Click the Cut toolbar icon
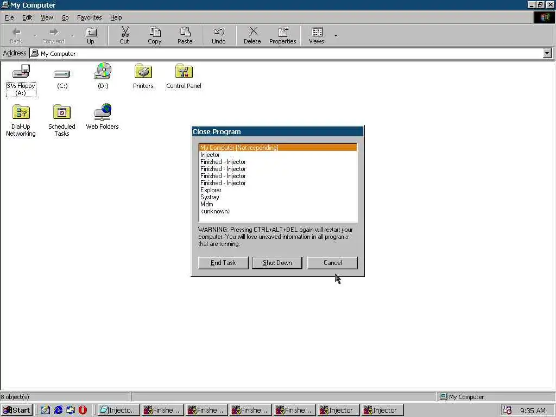 click(124, 35)
